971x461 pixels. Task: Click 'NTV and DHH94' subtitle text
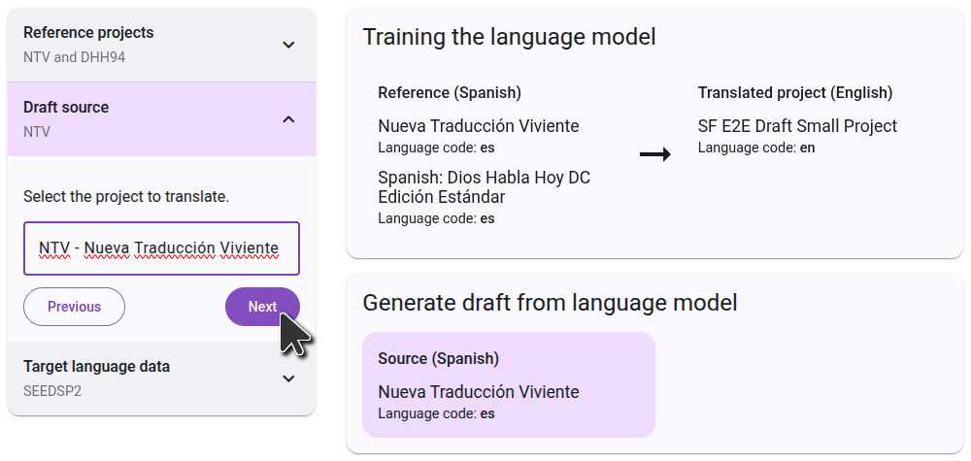(x=74, y=57)
